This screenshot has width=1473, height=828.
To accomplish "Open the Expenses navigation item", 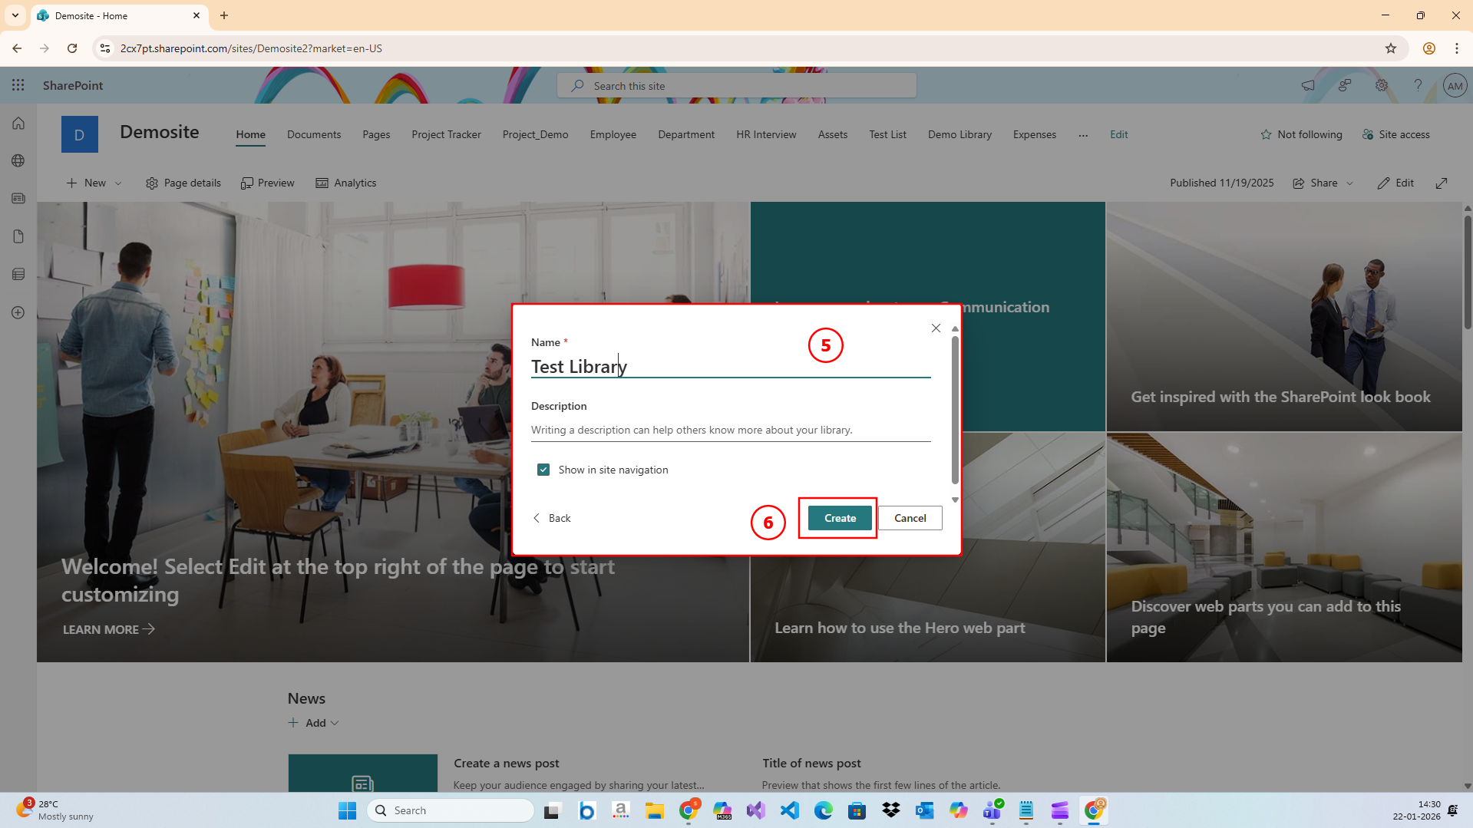I will pos(1034,134).
